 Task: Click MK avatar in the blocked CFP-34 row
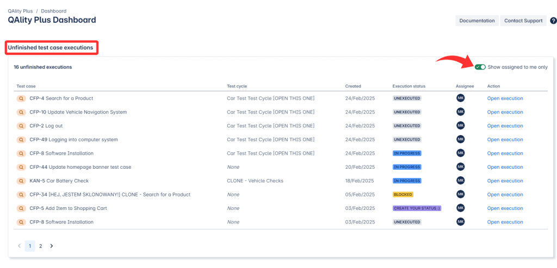coord(460,194)
